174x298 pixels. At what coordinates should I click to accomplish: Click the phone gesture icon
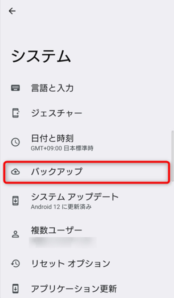[15, 113]
